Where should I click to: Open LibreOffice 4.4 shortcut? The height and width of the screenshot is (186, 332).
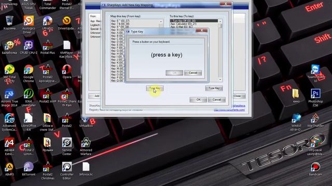(29, 118)
